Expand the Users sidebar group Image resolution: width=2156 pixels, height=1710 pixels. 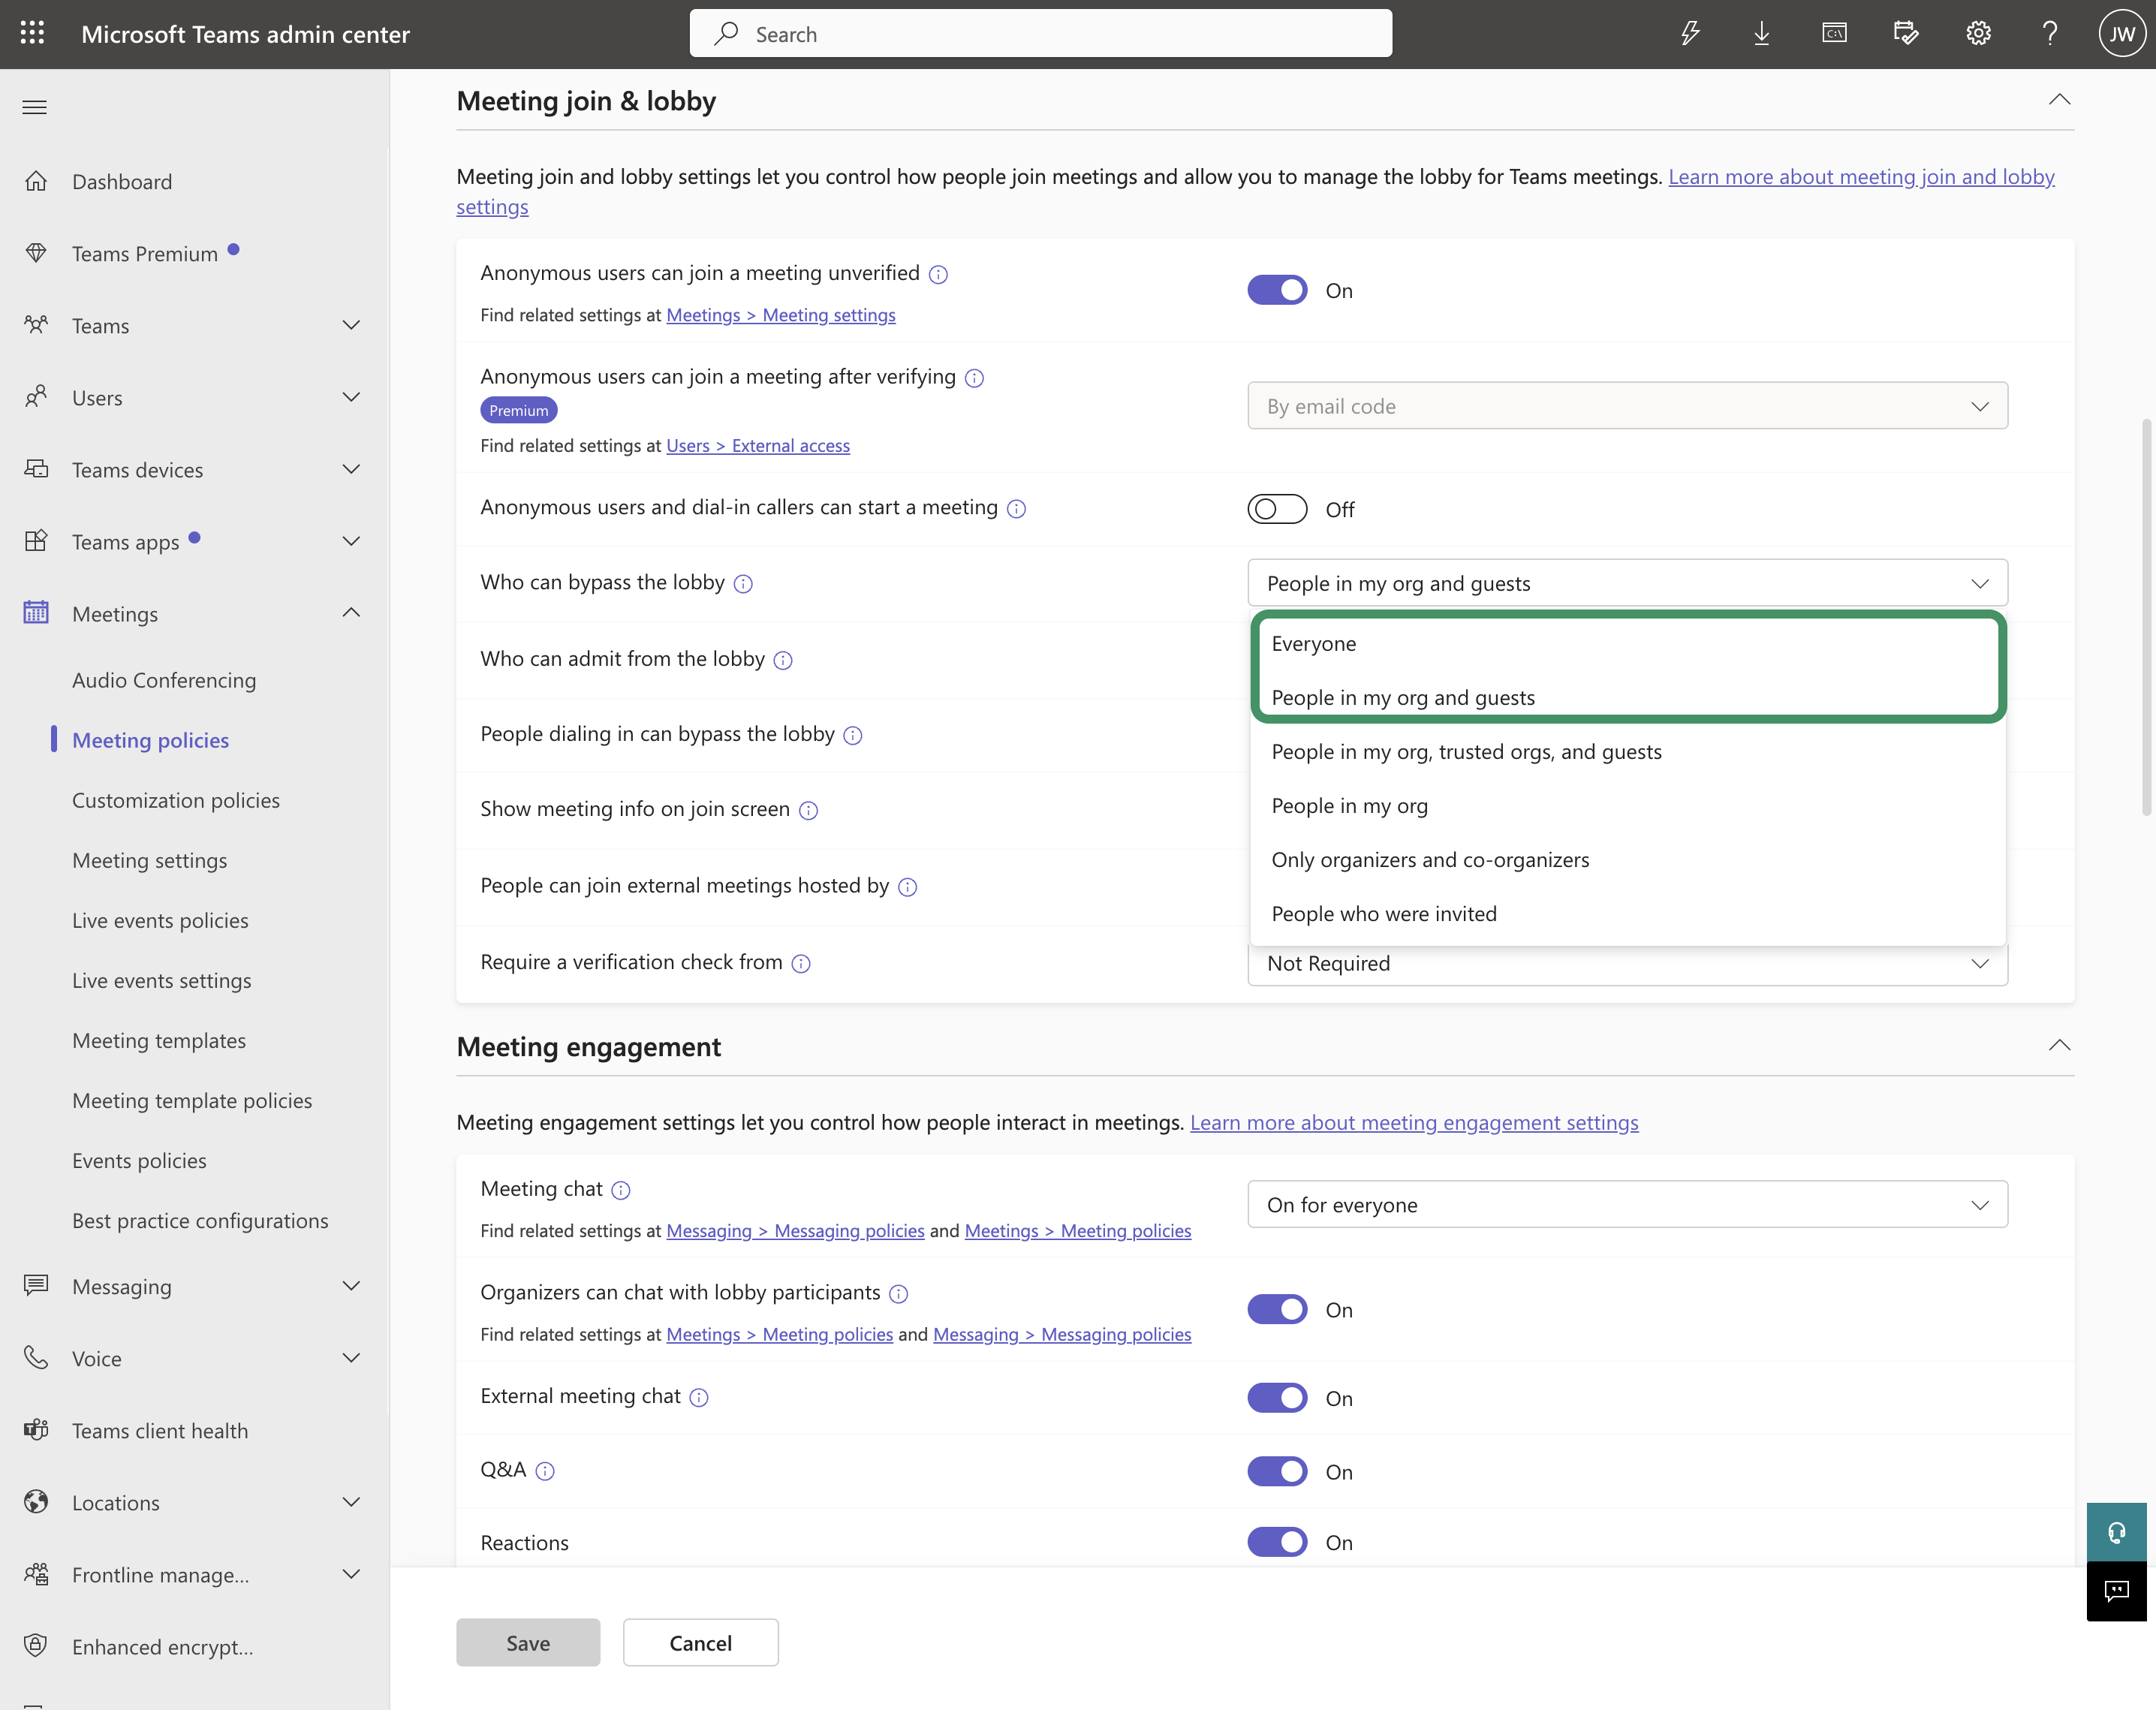[351, 397]
